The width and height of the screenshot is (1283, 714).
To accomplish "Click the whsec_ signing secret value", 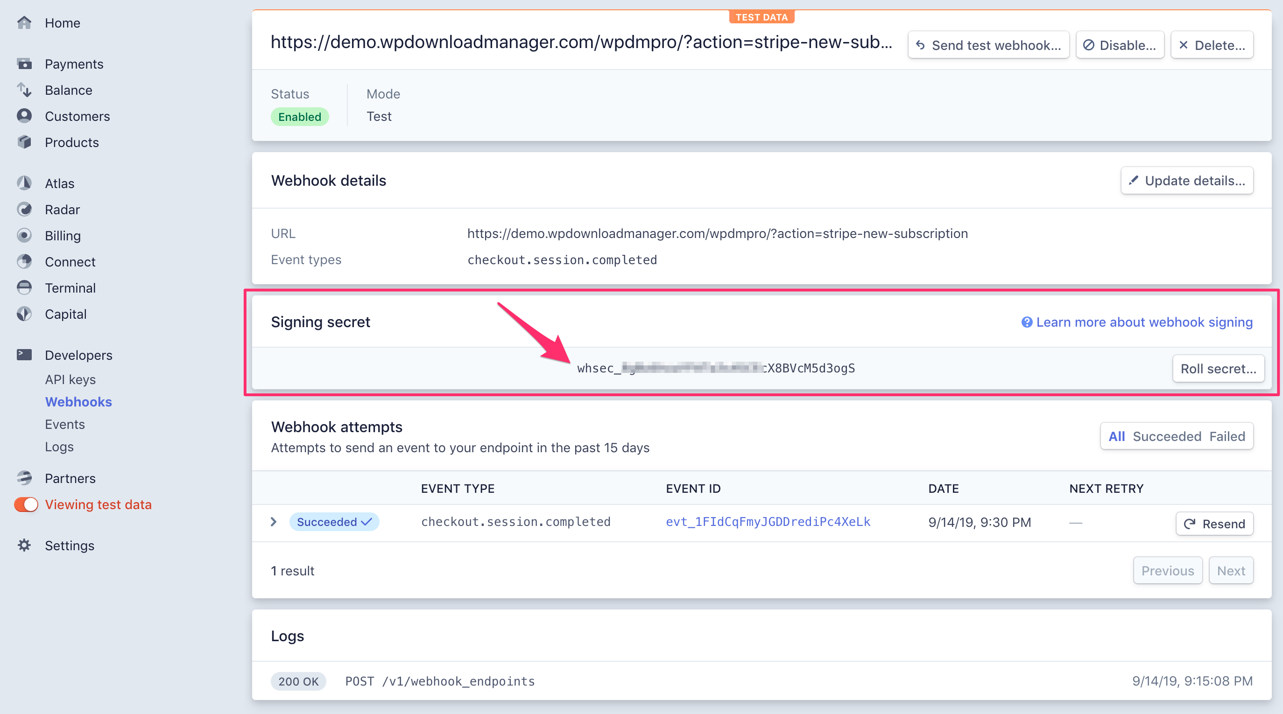I will click(x=716, y=369).
